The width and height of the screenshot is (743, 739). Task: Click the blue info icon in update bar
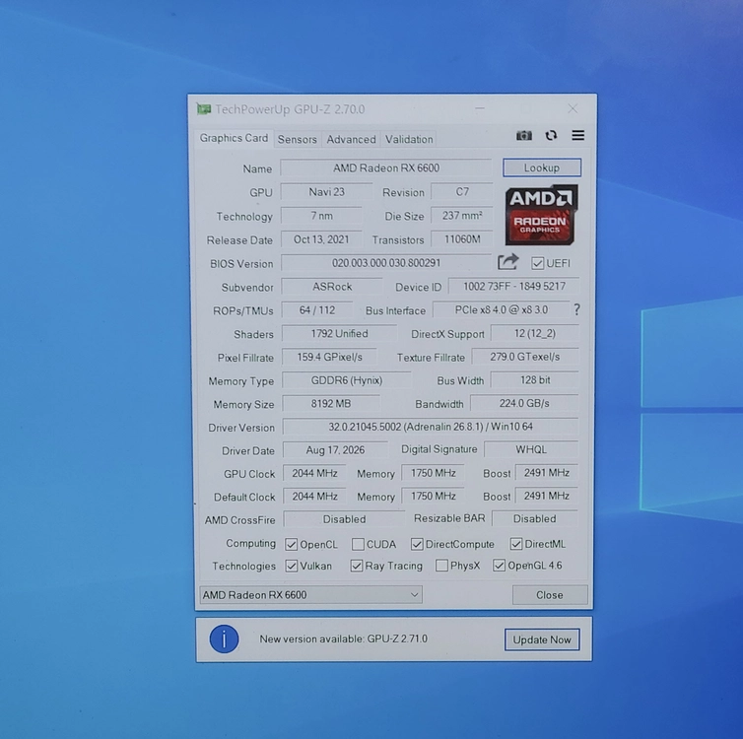coord(224,639)
